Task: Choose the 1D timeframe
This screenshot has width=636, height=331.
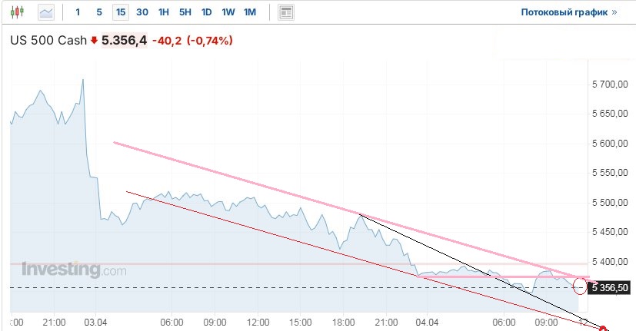Action: [207, 12]
